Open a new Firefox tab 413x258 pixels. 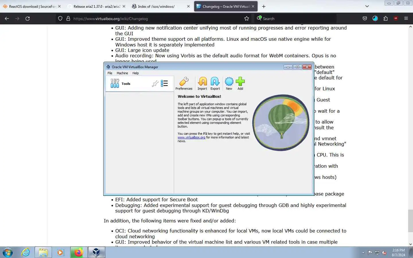(x=264, y=6)
